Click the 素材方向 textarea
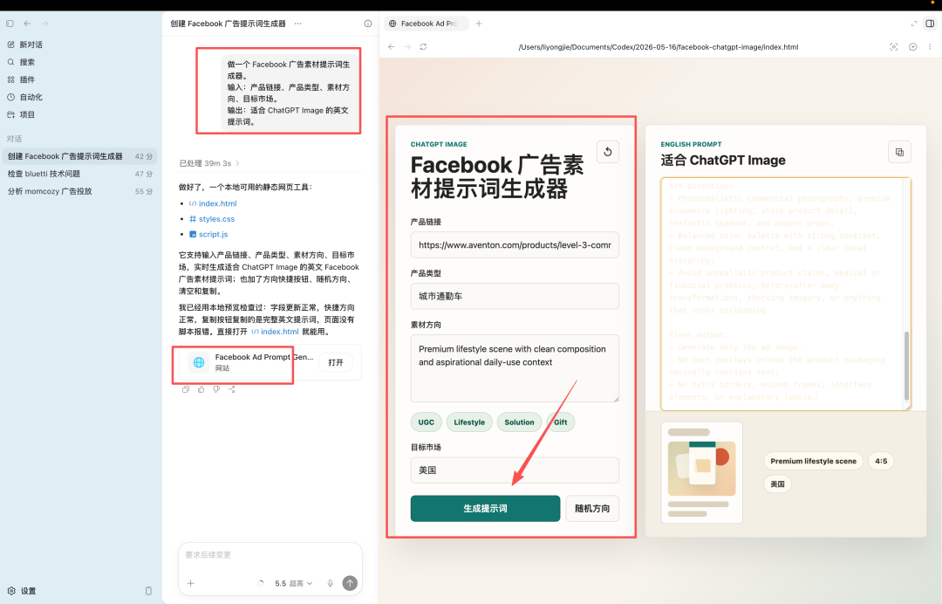942x604 pixels. tap(515, 368)
